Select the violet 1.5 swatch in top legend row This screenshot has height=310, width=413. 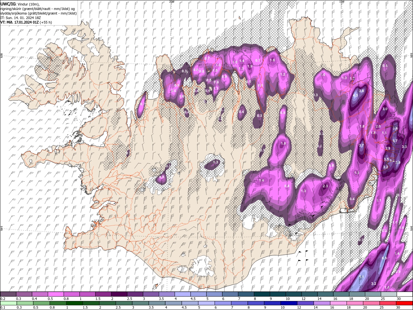(x=103, y=294)
